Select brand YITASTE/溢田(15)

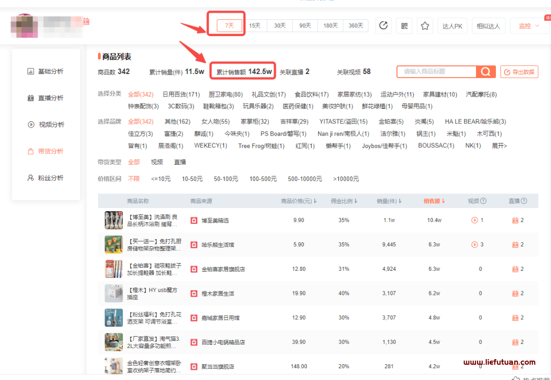[343, 121]
